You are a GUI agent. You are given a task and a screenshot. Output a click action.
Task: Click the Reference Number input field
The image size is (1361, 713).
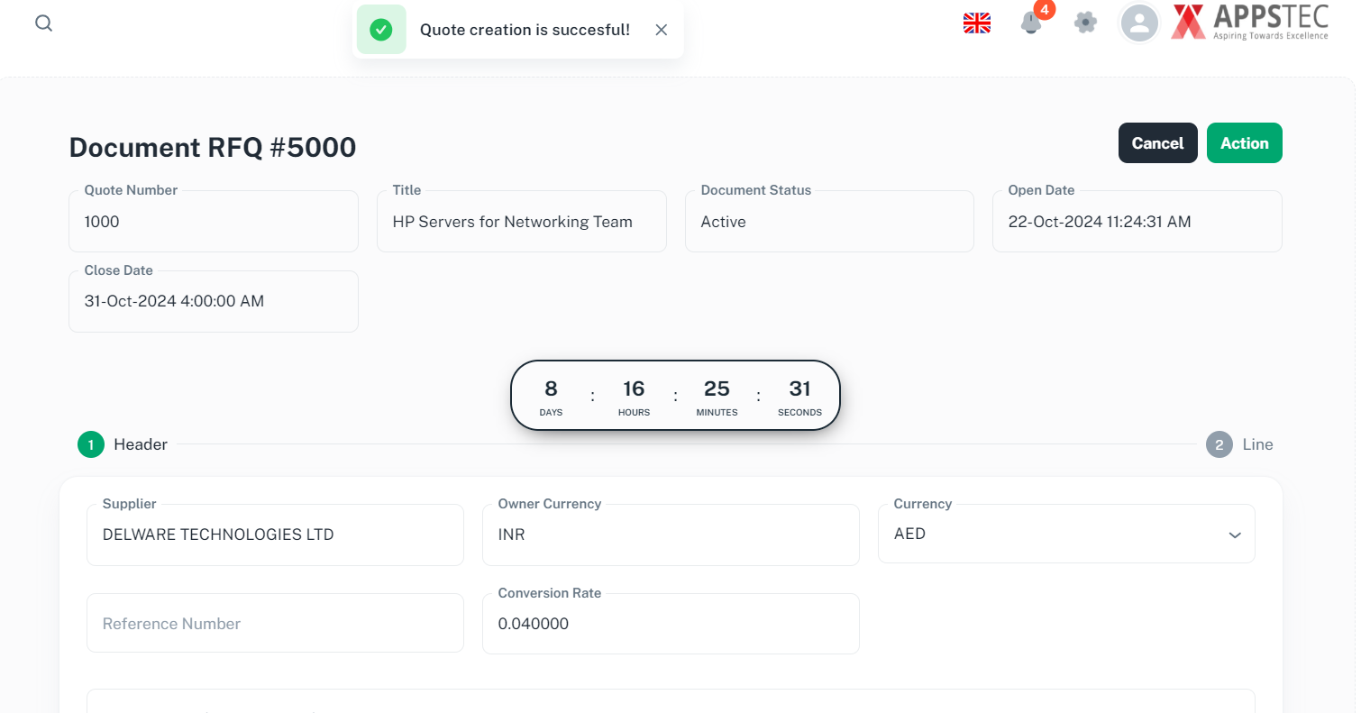(x=275, y=624)
